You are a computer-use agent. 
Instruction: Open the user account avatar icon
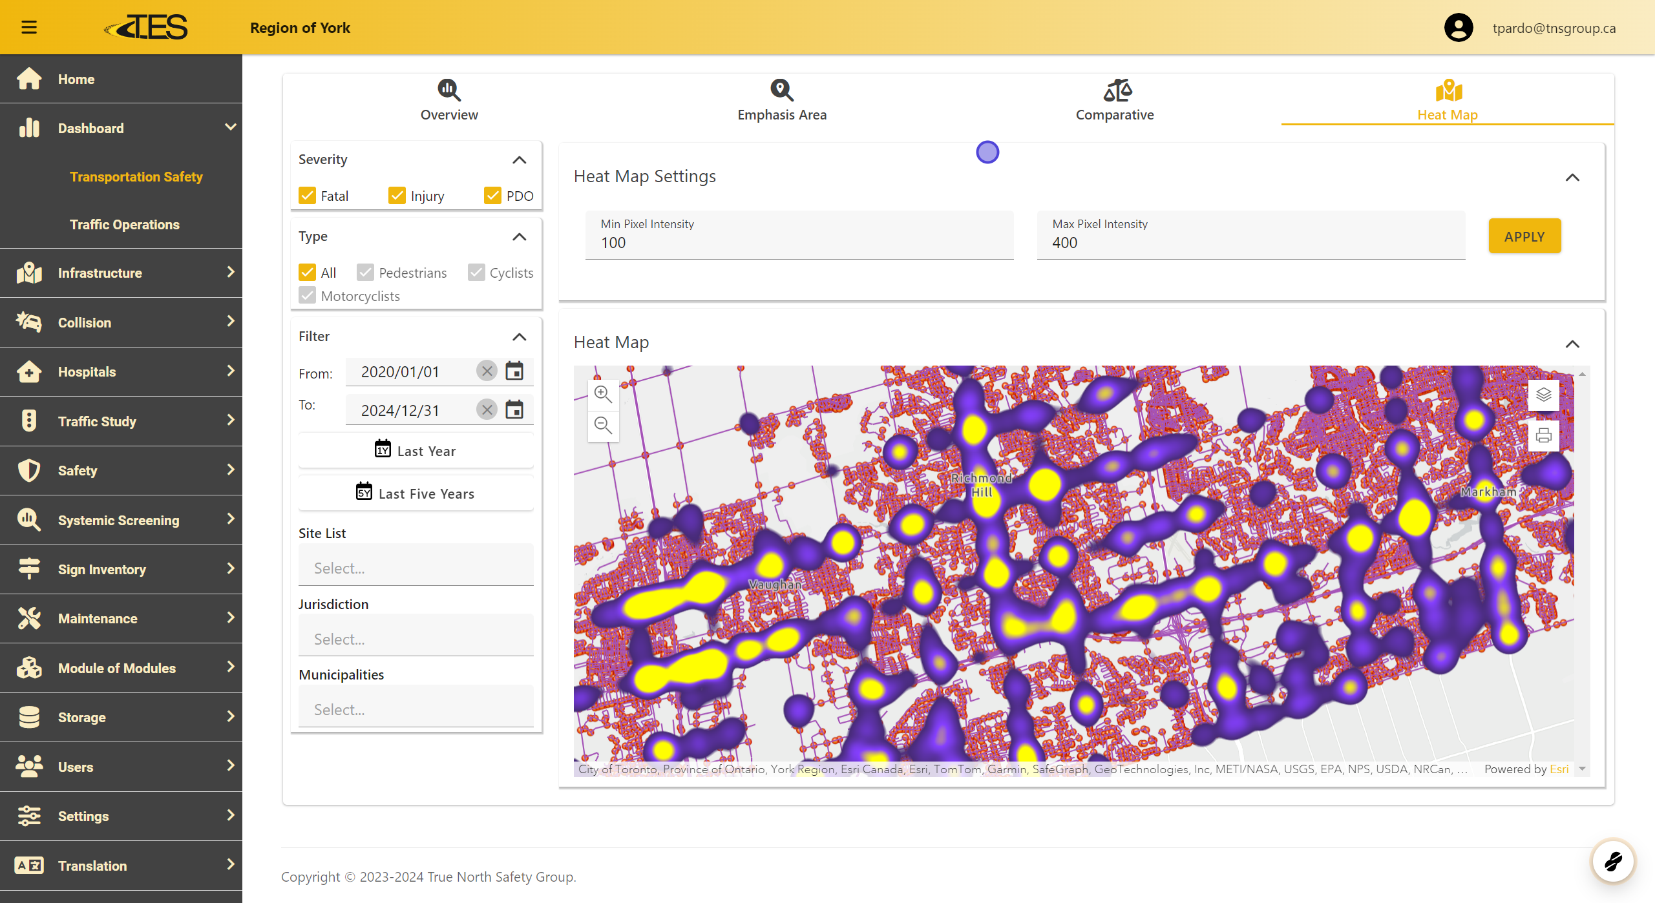(1458, 28)
